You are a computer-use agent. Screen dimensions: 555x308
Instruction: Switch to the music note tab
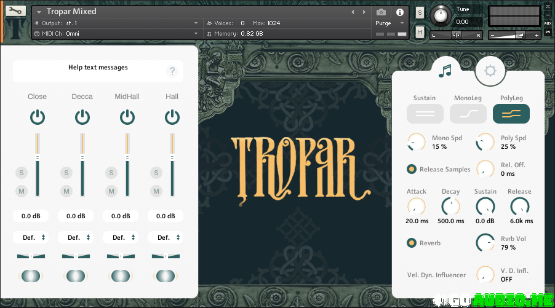pos(444,71)
